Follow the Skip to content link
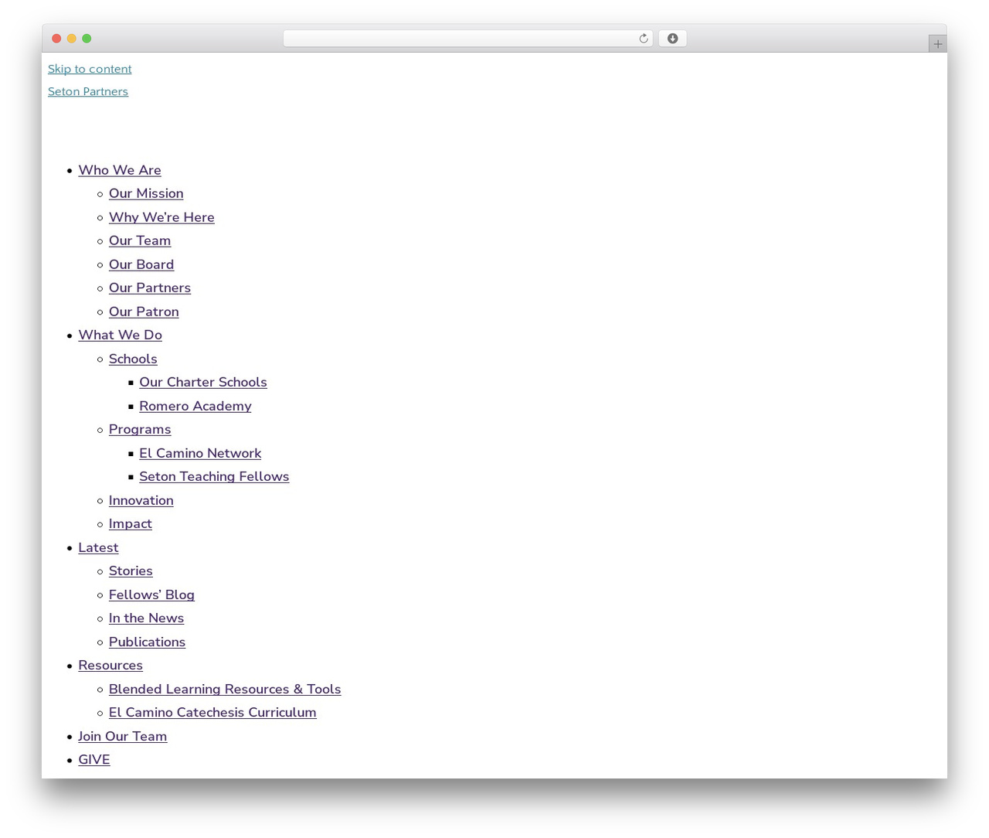This screenshot has width=989, height=838. coord(90,69)
